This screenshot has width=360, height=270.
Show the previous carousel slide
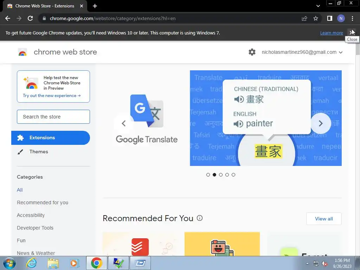click(123, 123)
